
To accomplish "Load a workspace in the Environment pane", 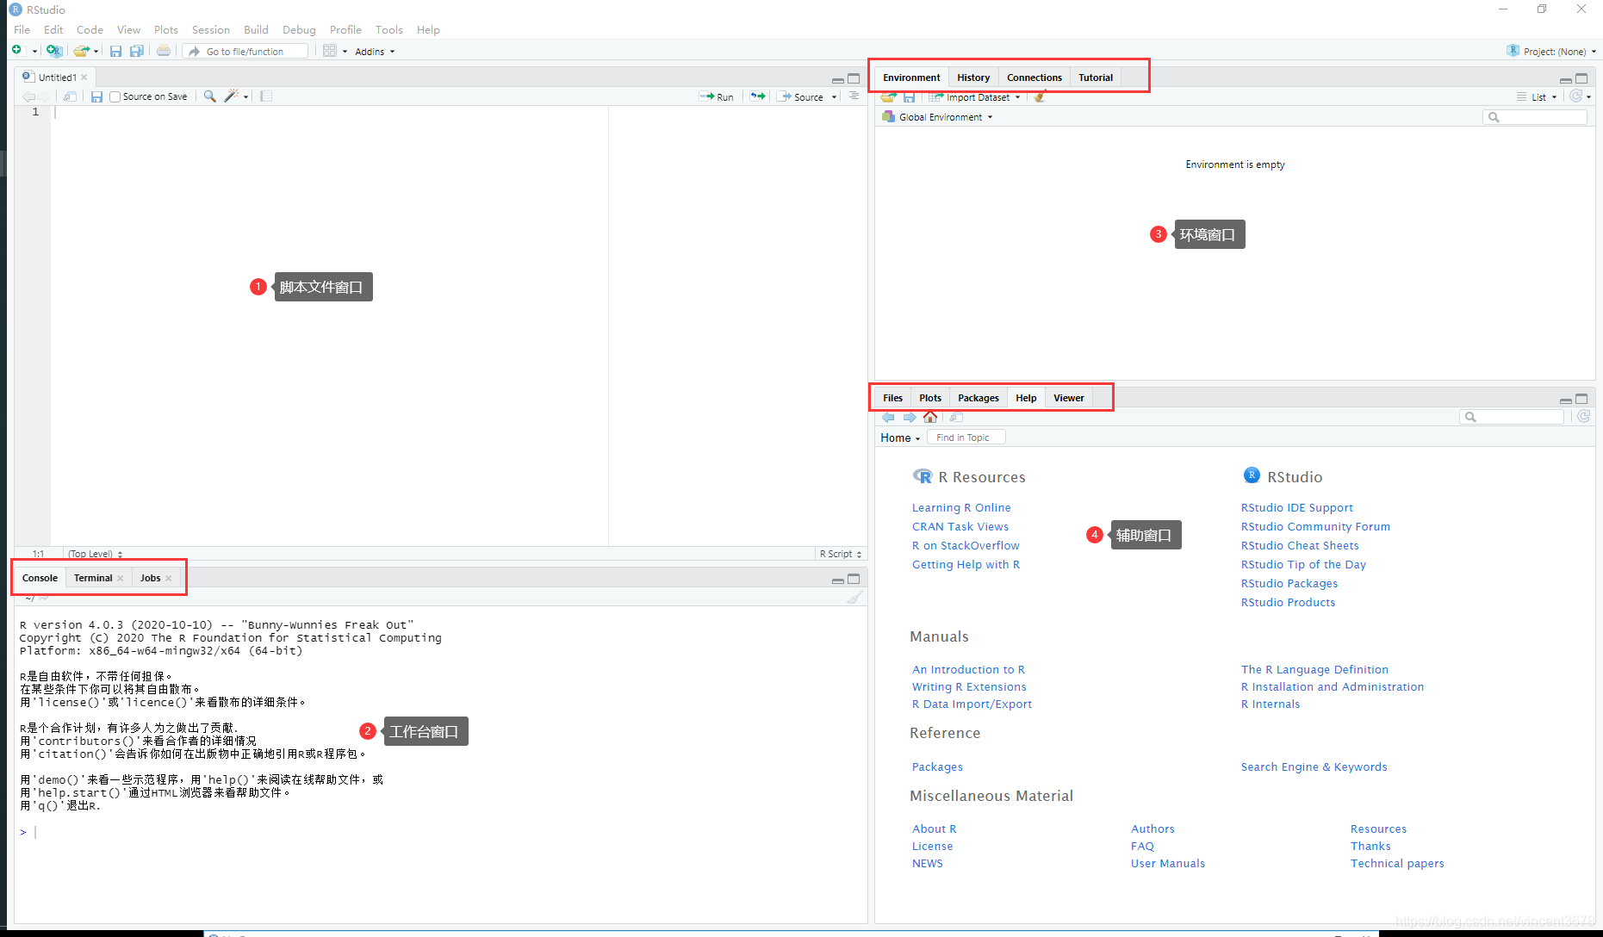I will [x=888, y=97].
